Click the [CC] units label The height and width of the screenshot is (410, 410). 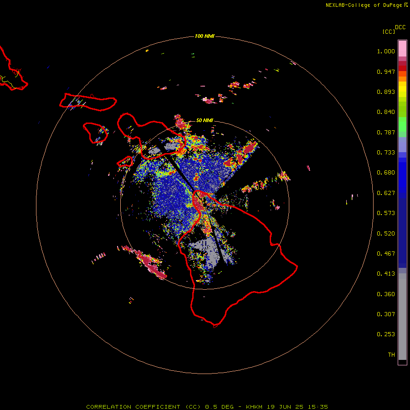pyautogui.click(x=389, y=31)
